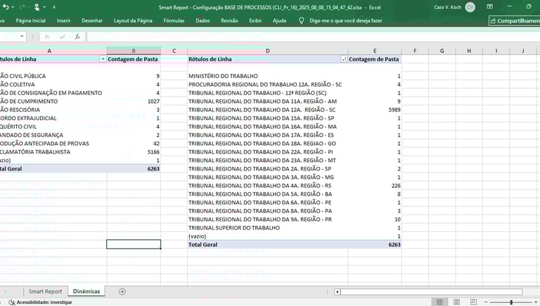Open the Caio V. Koch account avatar
The height and width of the screenshot is (306, 540).
(x=470, y=6)
